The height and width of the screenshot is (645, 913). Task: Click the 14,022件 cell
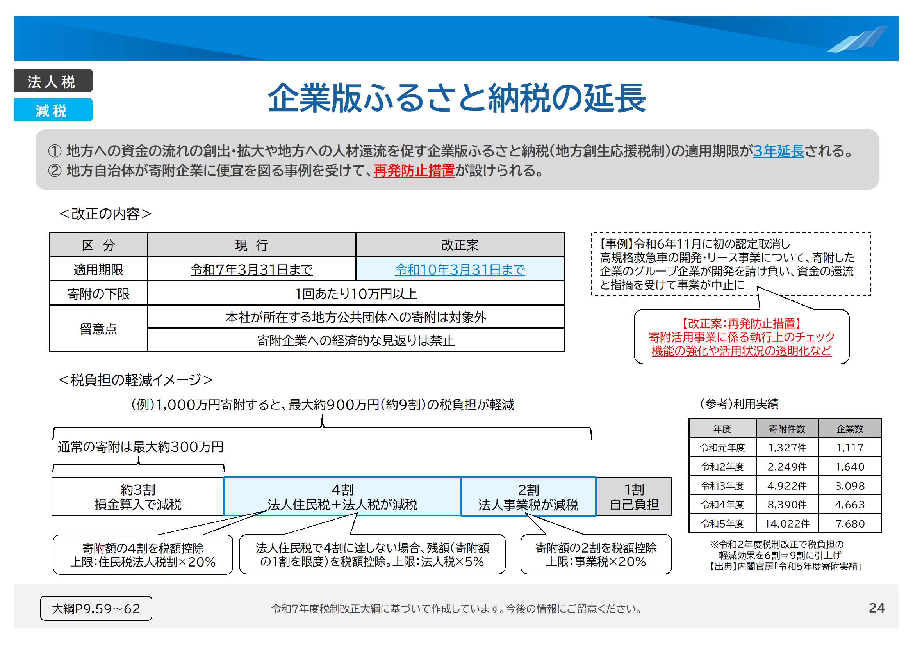point(787,524)
